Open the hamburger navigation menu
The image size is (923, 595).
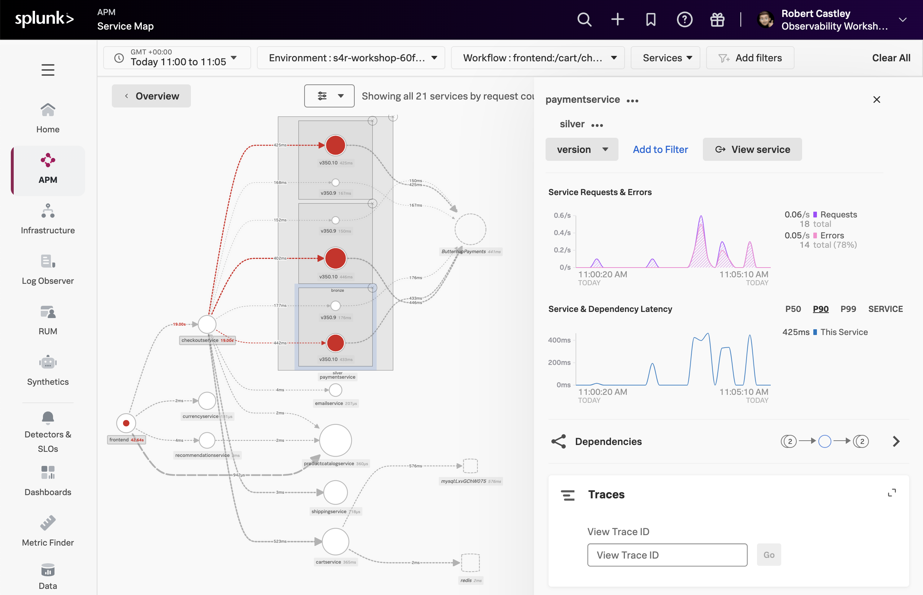[x=48, y=70]
